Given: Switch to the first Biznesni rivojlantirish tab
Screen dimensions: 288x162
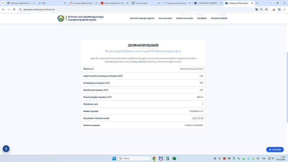Looking at the screenshot, I should point(21,3).
